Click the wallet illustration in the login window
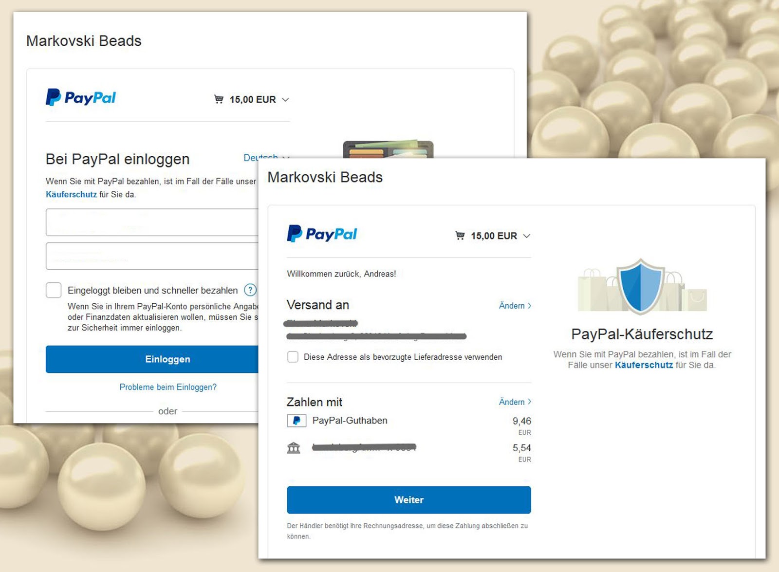The image size is (779, 572). (388, 149)
